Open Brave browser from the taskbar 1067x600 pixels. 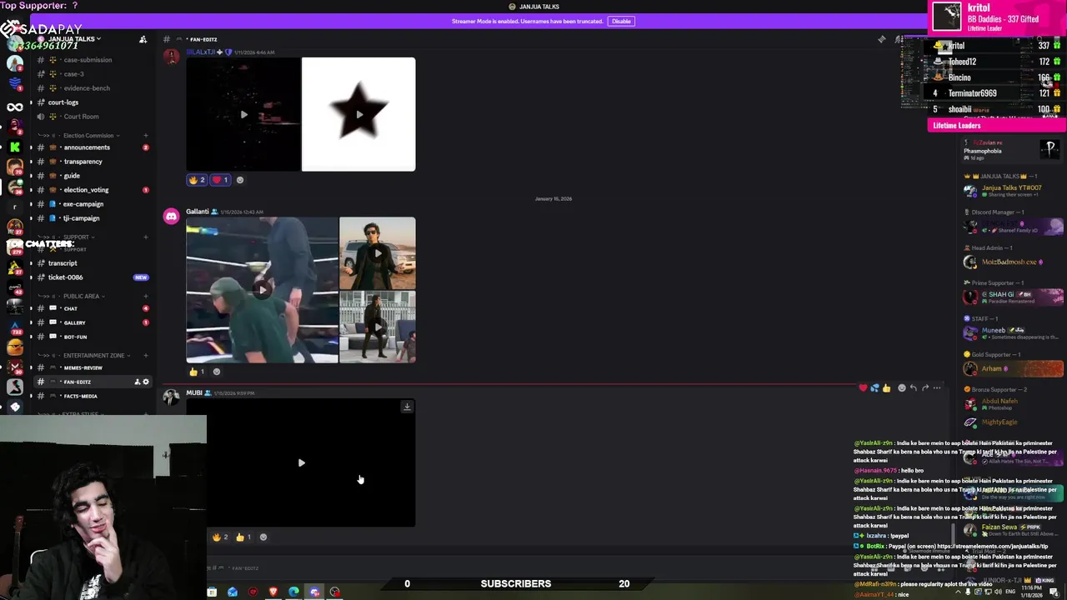273,592
